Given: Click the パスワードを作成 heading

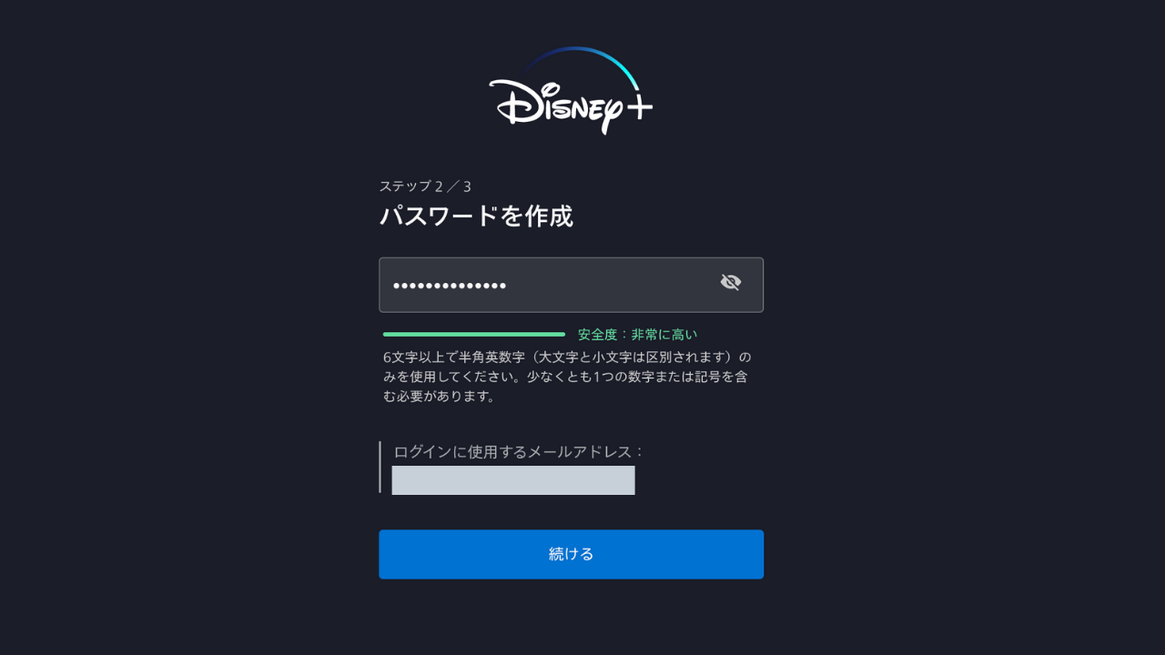Looking at the screenshot, I should pos(476,216).
